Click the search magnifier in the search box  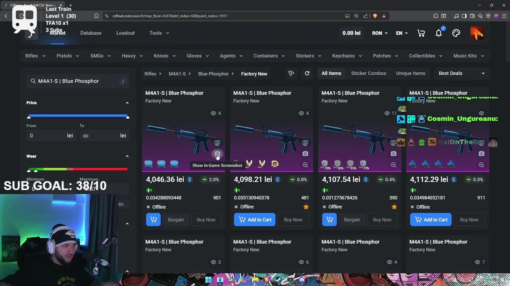[x=33, y=81]
